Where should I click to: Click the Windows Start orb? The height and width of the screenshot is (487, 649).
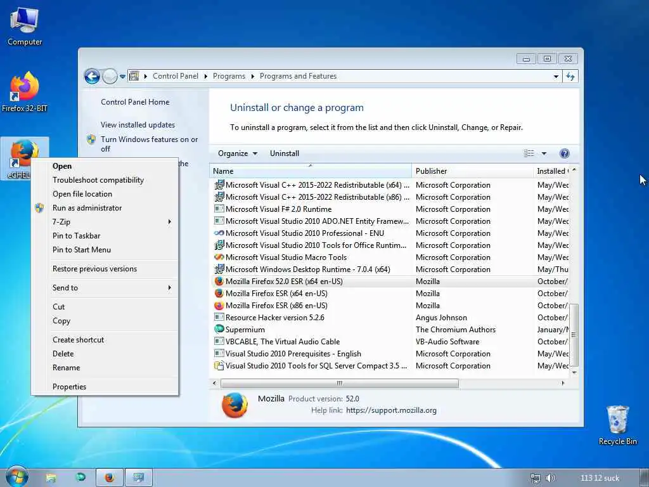click(16, 477)
